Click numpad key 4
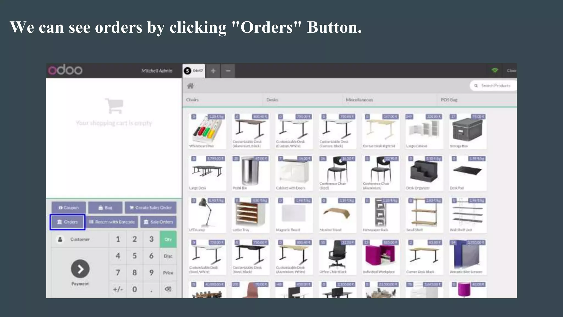The image size is (563, 317). (x=118, y=256)
